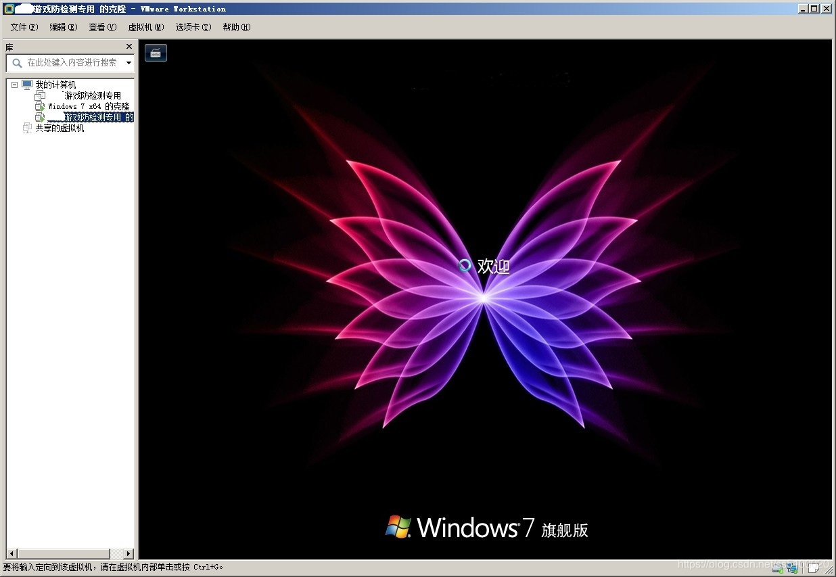
Task: Open the 虚拟机 menu
Action: pos(146,27)
